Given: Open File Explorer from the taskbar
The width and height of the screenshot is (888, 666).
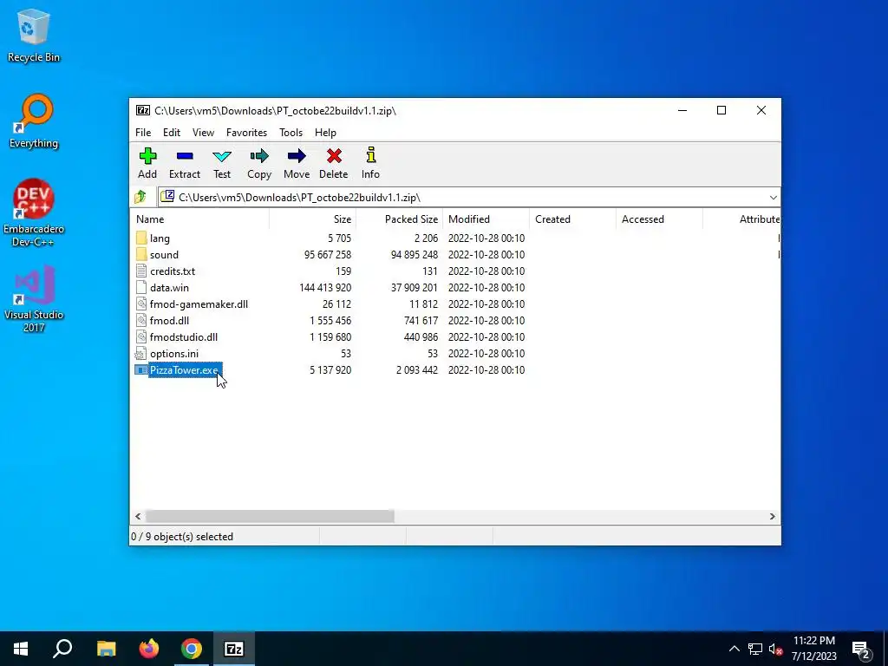Looking at the screenshot, I should point(106,649).
